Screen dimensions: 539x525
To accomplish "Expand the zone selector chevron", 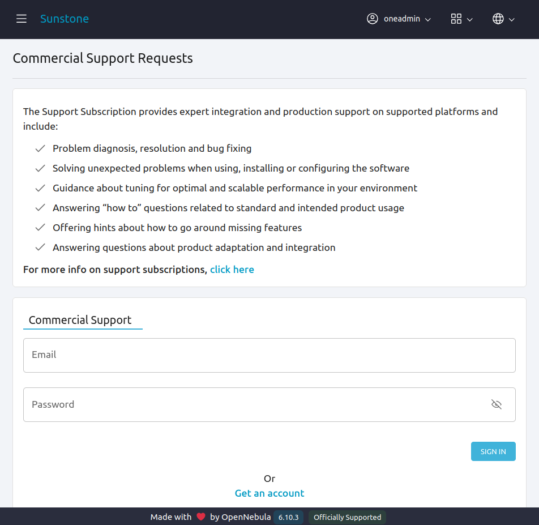I will click(x=512, y=20).
